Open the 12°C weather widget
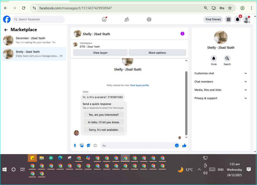This screenshot has width=257, height=185. [x=185, y=170]
